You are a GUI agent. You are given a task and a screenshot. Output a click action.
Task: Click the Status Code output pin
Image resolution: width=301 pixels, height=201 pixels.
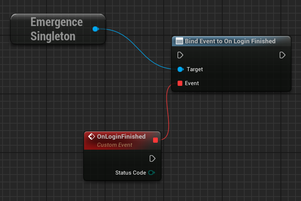(x=152, y=173)
